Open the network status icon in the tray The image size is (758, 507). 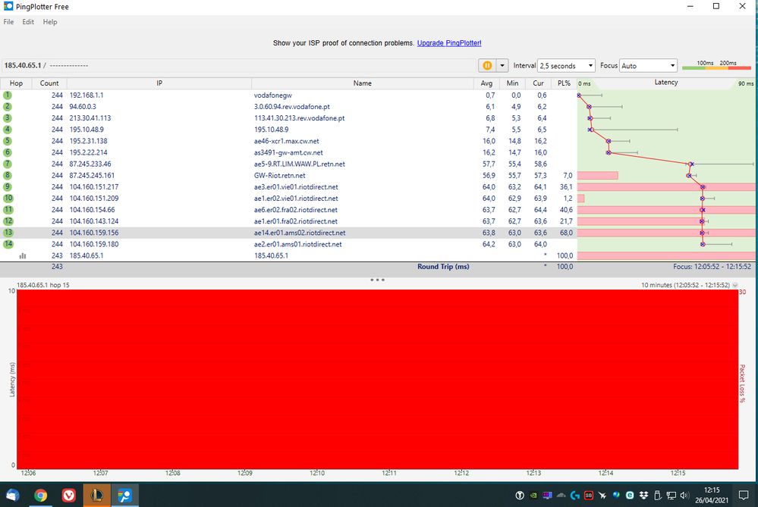pyautogui.click(x=672, y=496)
